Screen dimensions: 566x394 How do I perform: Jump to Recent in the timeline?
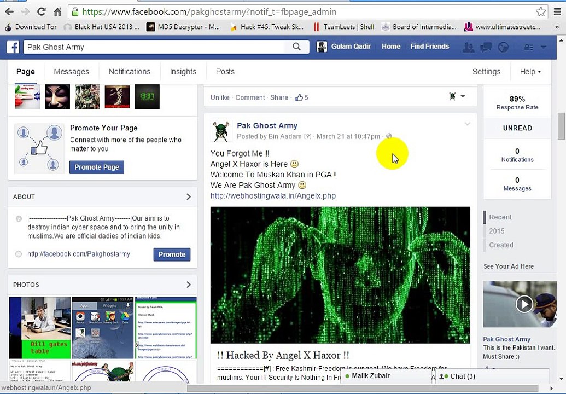(500, 217)
